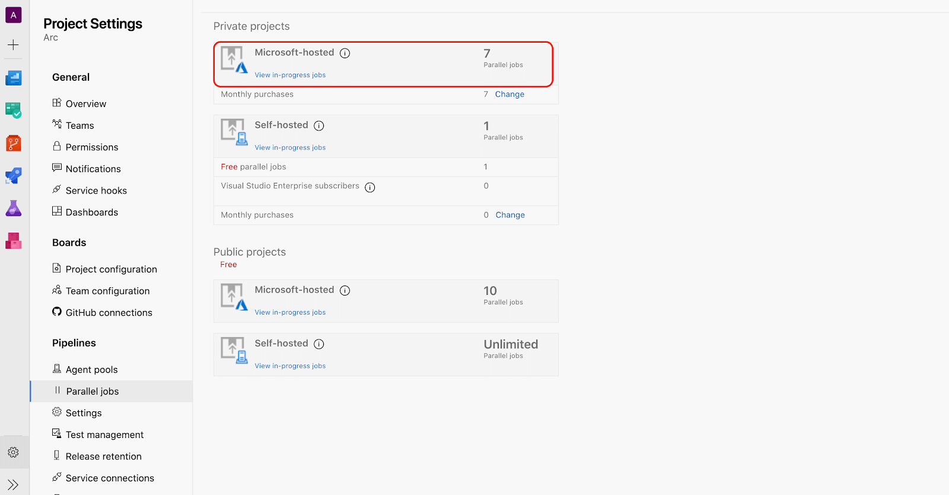Open the Arc project avatar icon
949x495 pixels.
13,15
